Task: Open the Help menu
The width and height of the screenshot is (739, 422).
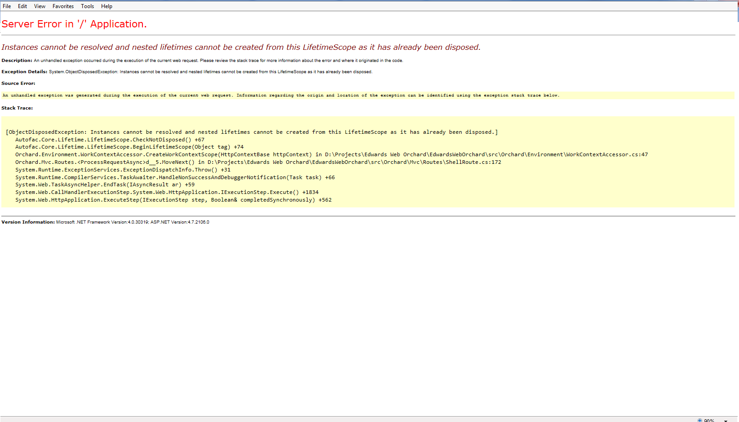Action: pos(107,6)
